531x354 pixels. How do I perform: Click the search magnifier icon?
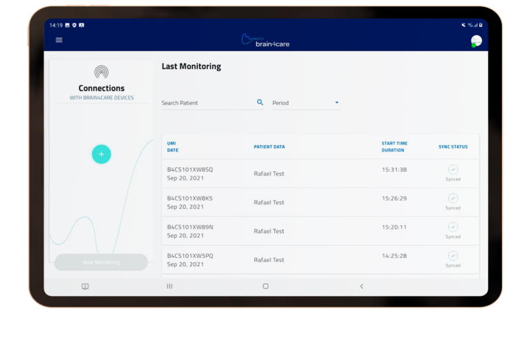click(260, 102)
